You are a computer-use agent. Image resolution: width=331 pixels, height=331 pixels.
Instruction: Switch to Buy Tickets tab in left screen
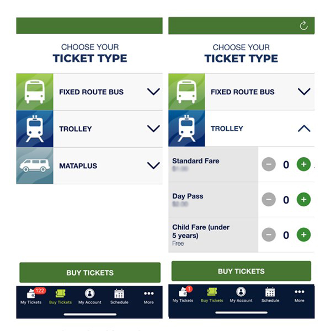[x=60, y=296]
